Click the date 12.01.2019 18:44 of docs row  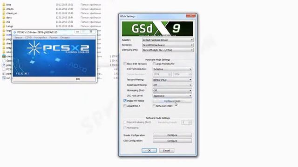coord(64,18)
